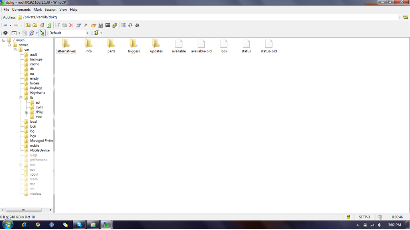Collapse the lib folder in the tree
This screenshot has width=410, height=230.
coord(21,98)
